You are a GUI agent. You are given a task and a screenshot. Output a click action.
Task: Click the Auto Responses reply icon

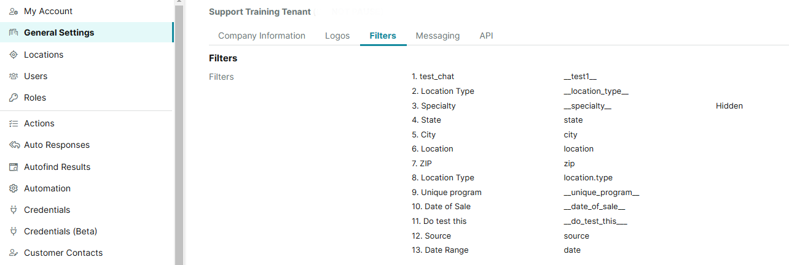click(14, 145)
